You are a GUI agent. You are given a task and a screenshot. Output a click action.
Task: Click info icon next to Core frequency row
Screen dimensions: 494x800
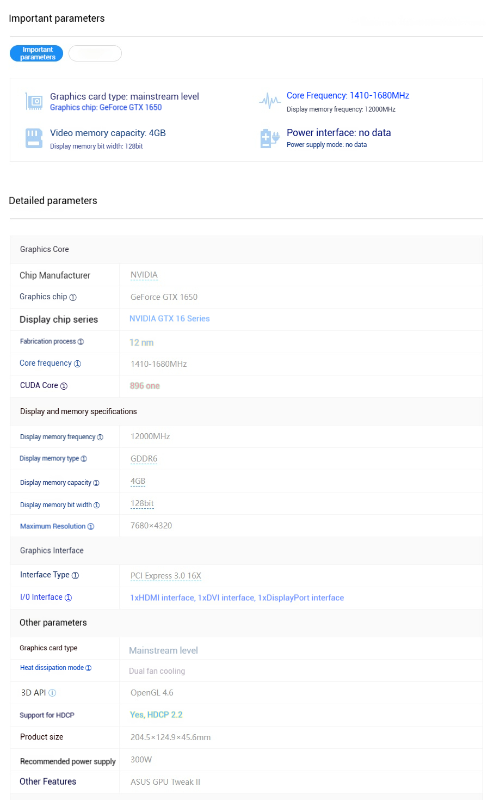point(77,364)
